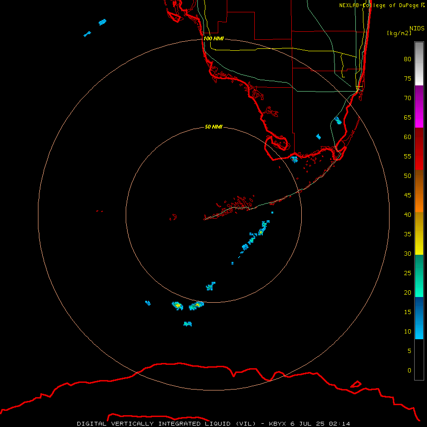Click the 60 value on the scale

[x=408, y=137]
